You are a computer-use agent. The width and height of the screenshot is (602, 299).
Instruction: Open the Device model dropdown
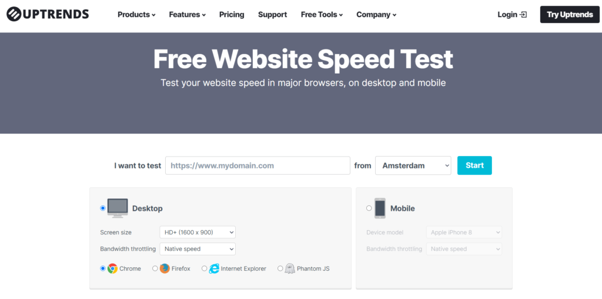click(x=464, y=232)
